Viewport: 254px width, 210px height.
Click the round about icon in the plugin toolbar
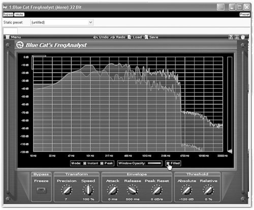coord(243,37)
